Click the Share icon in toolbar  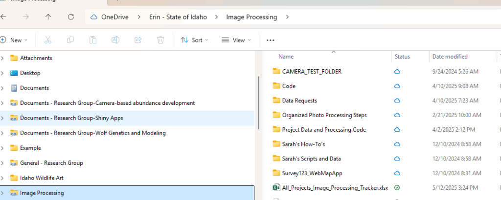pyautogui.click(x=138, y=40)
